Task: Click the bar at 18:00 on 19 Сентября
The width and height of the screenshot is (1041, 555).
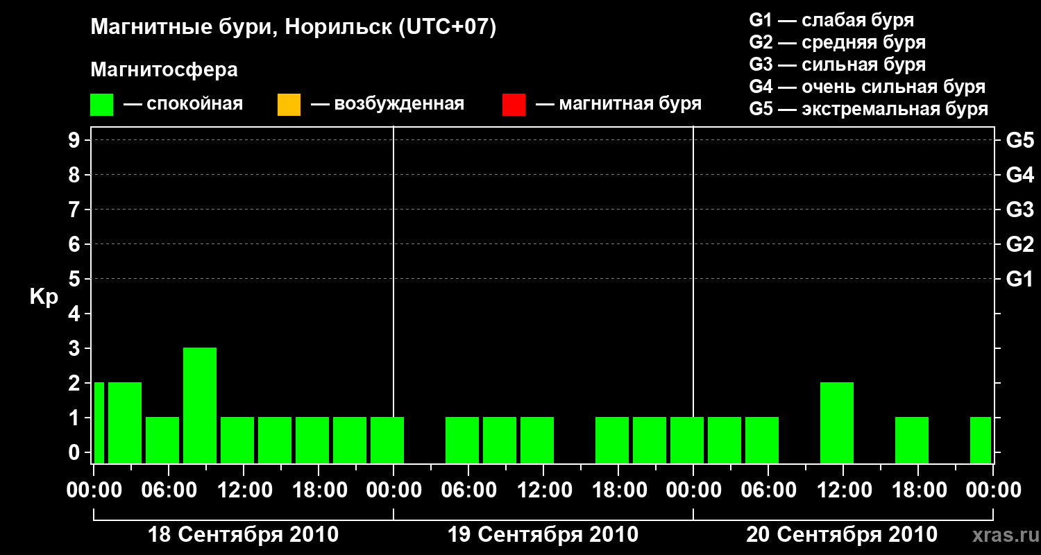Action: click(612, 440)
